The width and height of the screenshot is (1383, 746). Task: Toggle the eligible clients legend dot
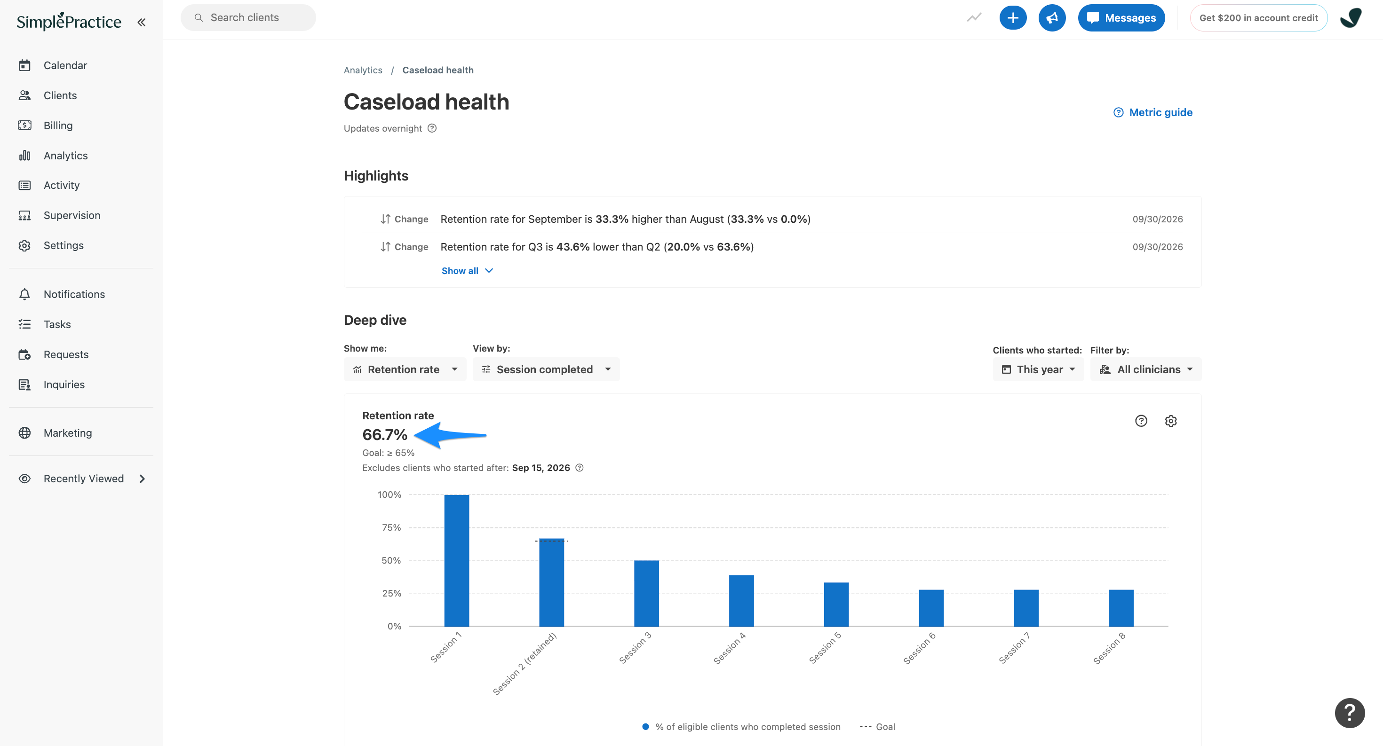coord(645,727)
